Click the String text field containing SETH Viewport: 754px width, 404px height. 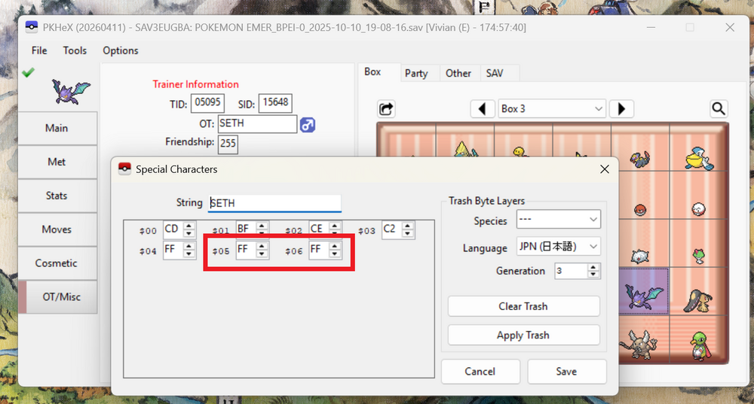click(x=274, y=202)
